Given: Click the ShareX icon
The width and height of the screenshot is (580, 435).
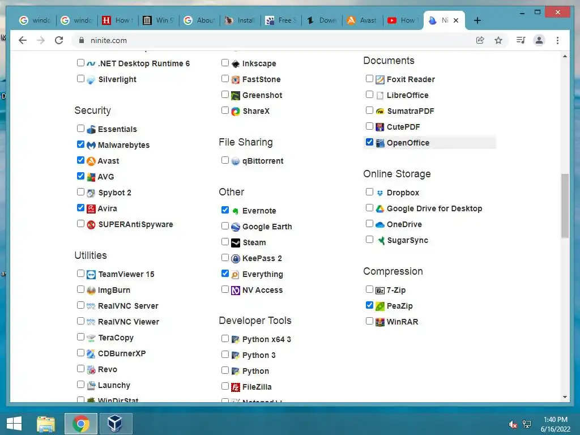Looking at the screenshot, I should tap(235, 112).
